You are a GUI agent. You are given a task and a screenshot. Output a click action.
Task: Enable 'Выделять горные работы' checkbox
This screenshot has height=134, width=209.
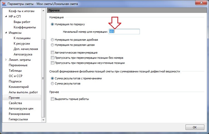[52, 99]
